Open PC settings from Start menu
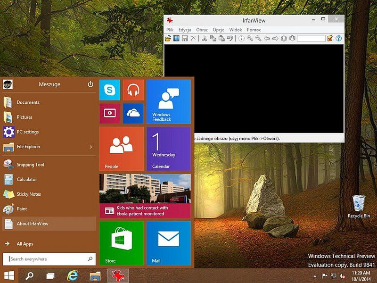The image size is (377, 283). click(49, 132)
